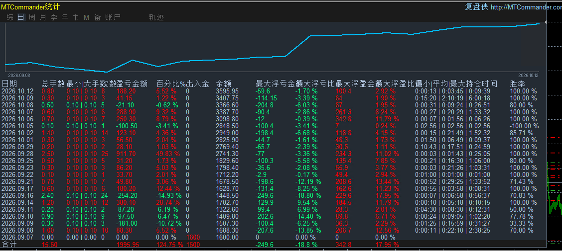Viewport: 562px width, 251px height.
Task: Switch to the 年 yearly tab
Action: point(64,17)
